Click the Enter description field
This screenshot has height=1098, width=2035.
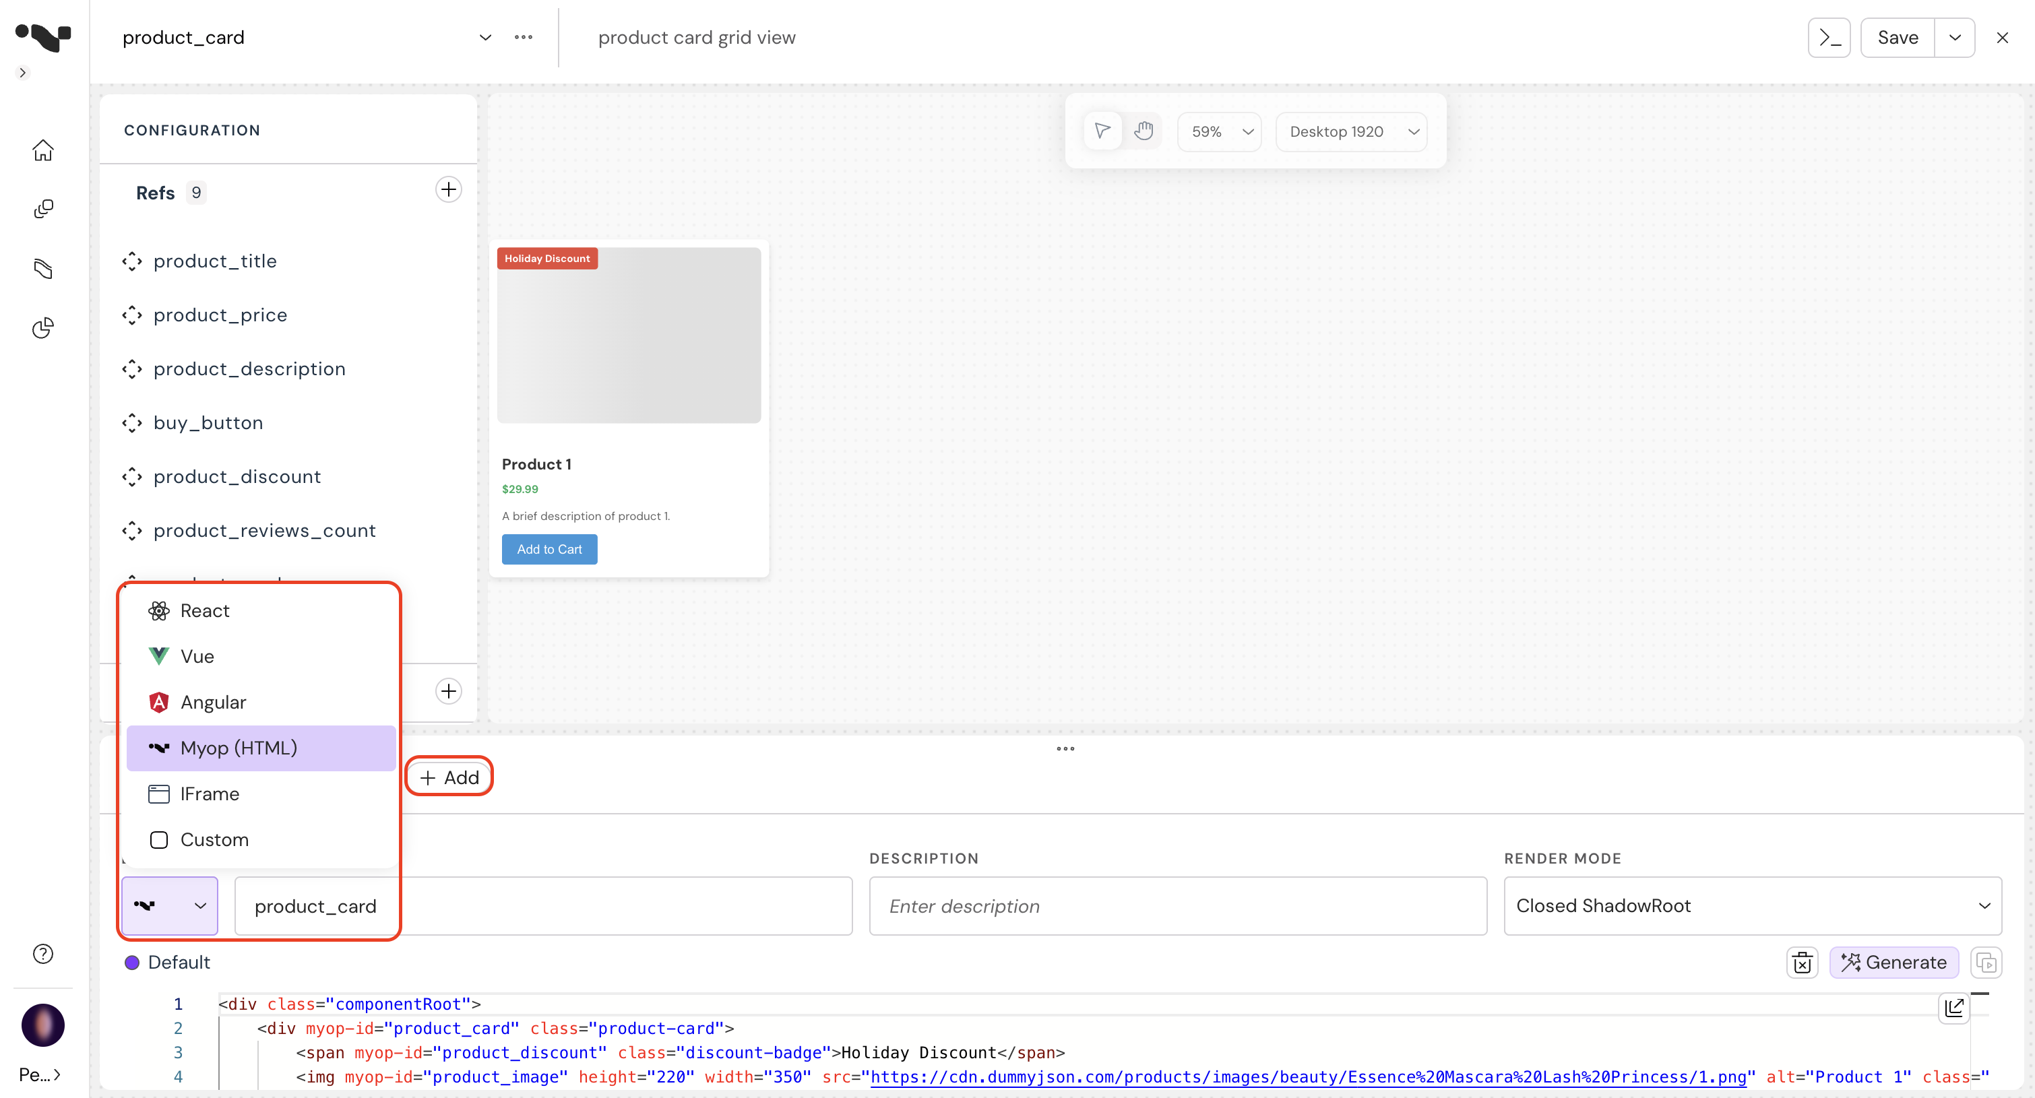click(x=1178, y=906)
